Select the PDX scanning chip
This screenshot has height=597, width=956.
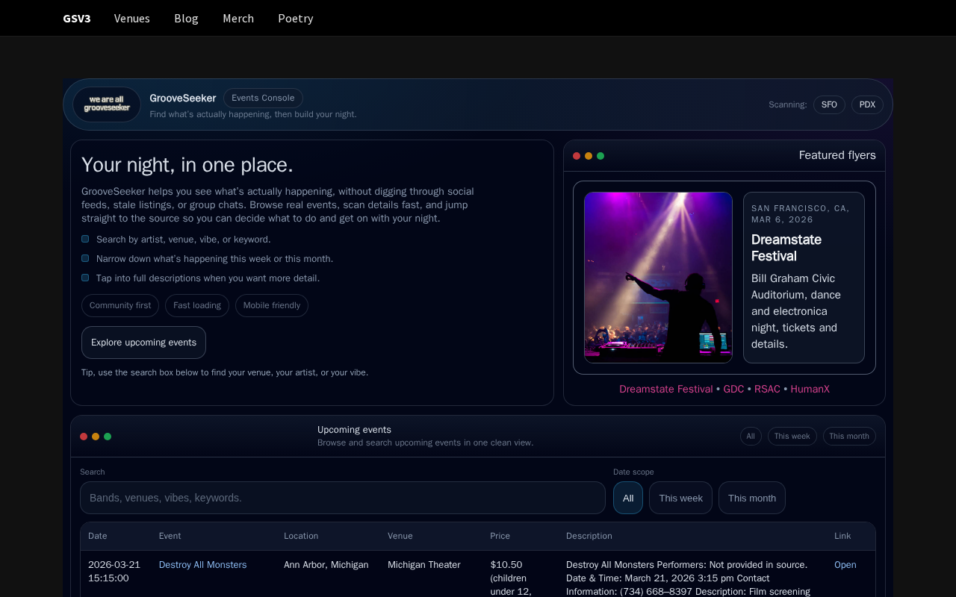(867, 104)
